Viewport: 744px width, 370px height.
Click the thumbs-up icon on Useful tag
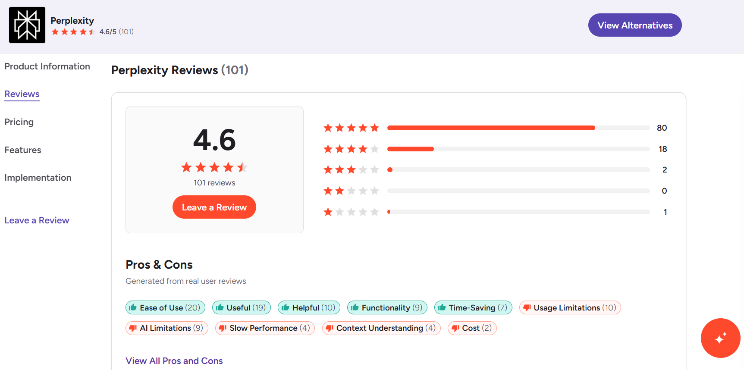[220, 307]
